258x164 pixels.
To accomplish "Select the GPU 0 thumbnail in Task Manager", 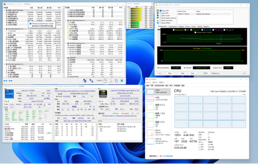I will (151, 141).
